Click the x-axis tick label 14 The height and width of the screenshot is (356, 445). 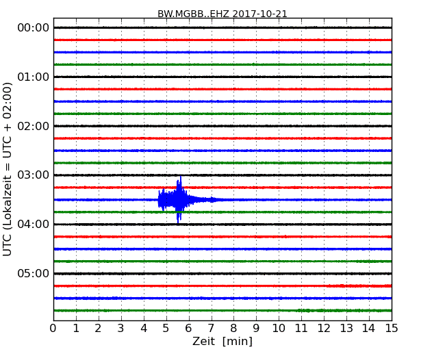tap(368, 329)
